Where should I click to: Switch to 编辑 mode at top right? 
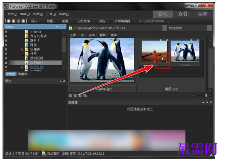(x=202, y=14)
